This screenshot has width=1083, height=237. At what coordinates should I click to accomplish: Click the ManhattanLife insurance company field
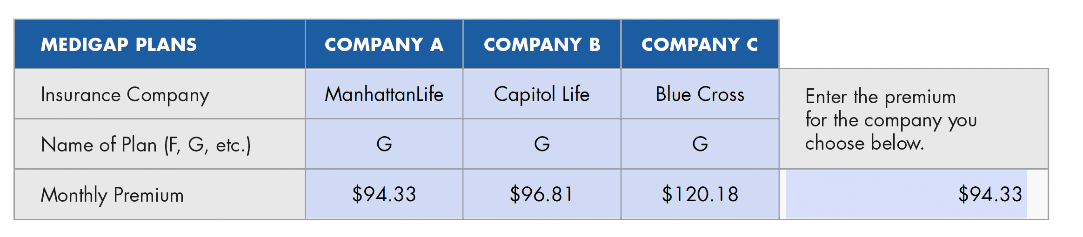pos(384,94)
